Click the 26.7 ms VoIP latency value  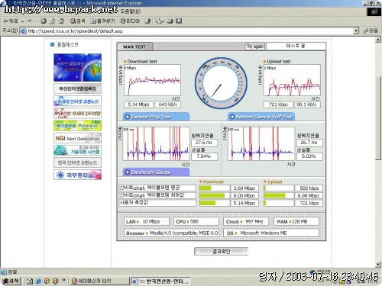click(x=309, y=143)
